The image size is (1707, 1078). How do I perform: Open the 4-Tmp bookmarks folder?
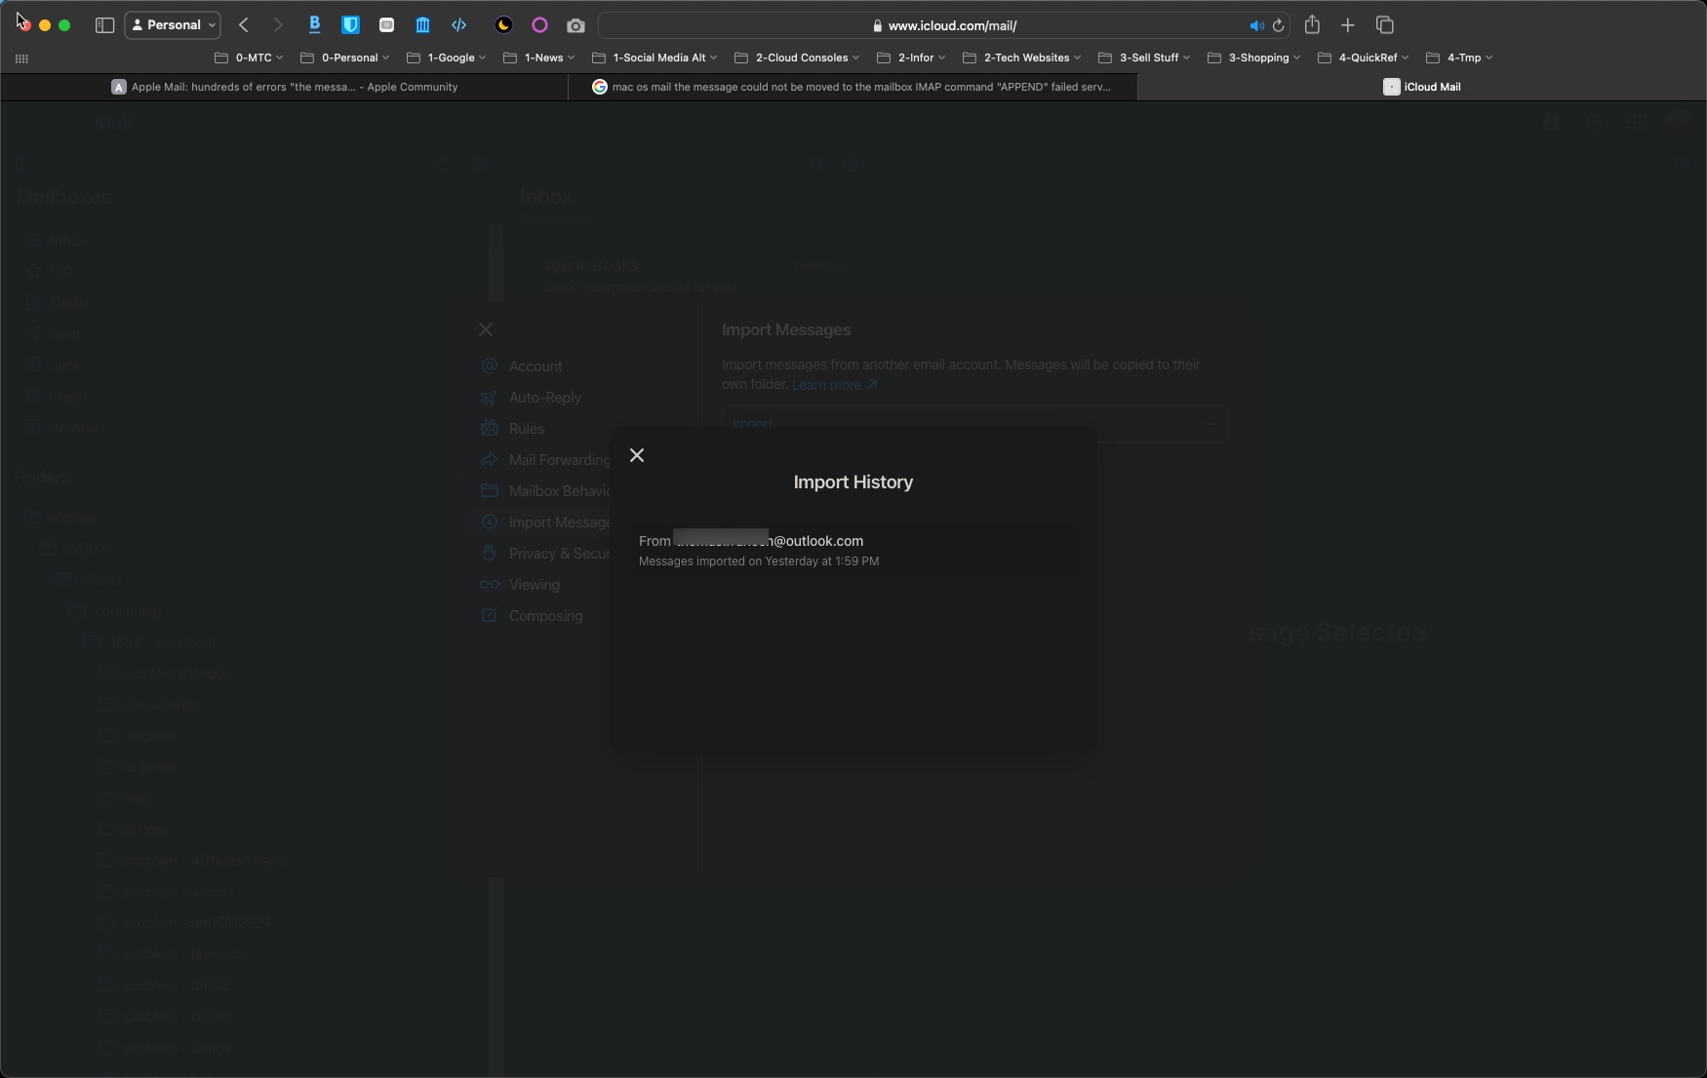click(x=1459, y=58)
